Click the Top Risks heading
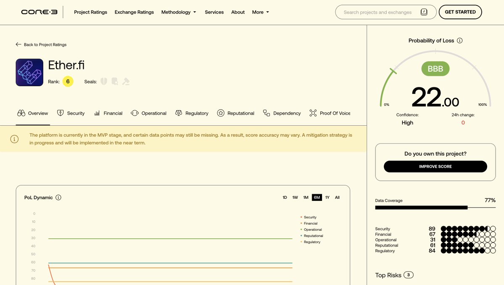Viewport: 504px width, 285px height. click(388, 275)
